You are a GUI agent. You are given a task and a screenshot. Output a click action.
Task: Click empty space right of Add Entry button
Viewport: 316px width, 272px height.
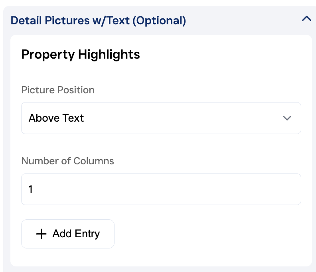(x=207, y=234)
